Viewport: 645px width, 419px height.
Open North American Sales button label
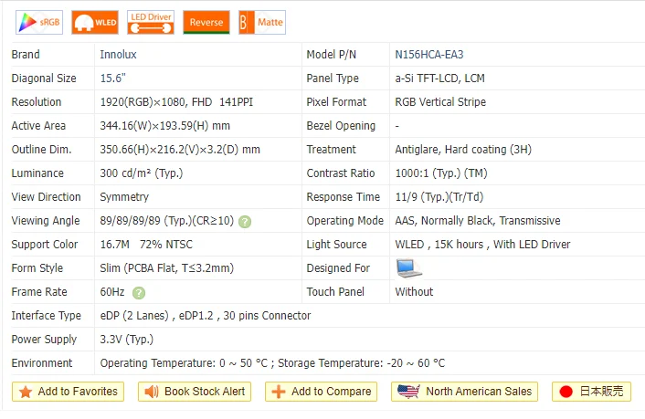click(479, 392)
